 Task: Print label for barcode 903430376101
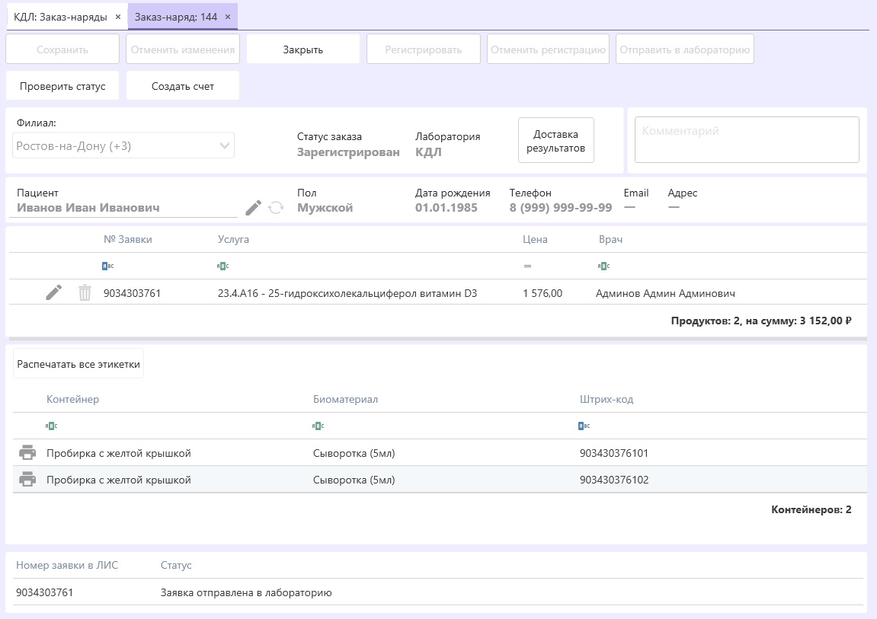pos(27,452)
